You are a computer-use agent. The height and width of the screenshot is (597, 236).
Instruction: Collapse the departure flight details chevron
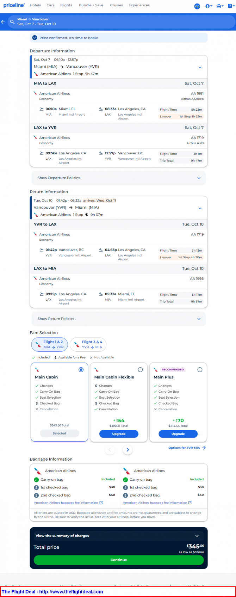coord(200,67)
